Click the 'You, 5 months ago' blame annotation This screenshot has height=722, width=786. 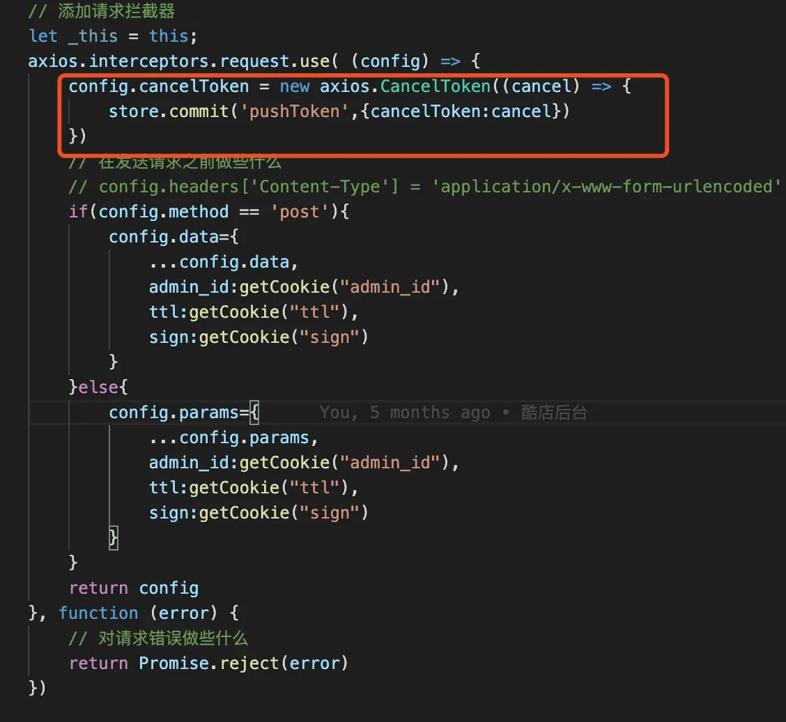click(405, 412)
